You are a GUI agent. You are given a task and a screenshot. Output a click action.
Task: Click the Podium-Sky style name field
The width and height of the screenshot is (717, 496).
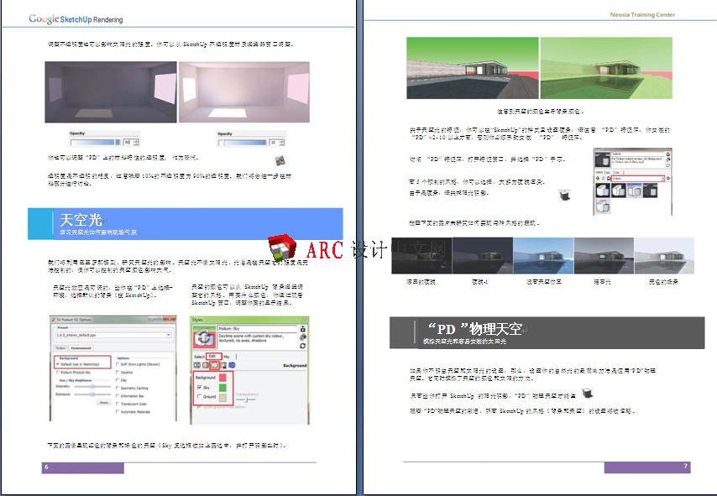[x=257, y=329]
